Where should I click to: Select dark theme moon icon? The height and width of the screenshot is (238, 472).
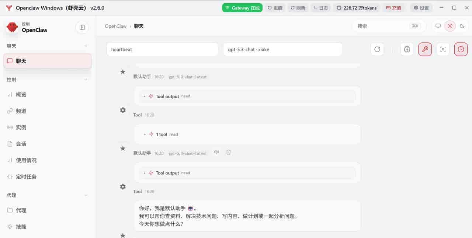[462, 26]
